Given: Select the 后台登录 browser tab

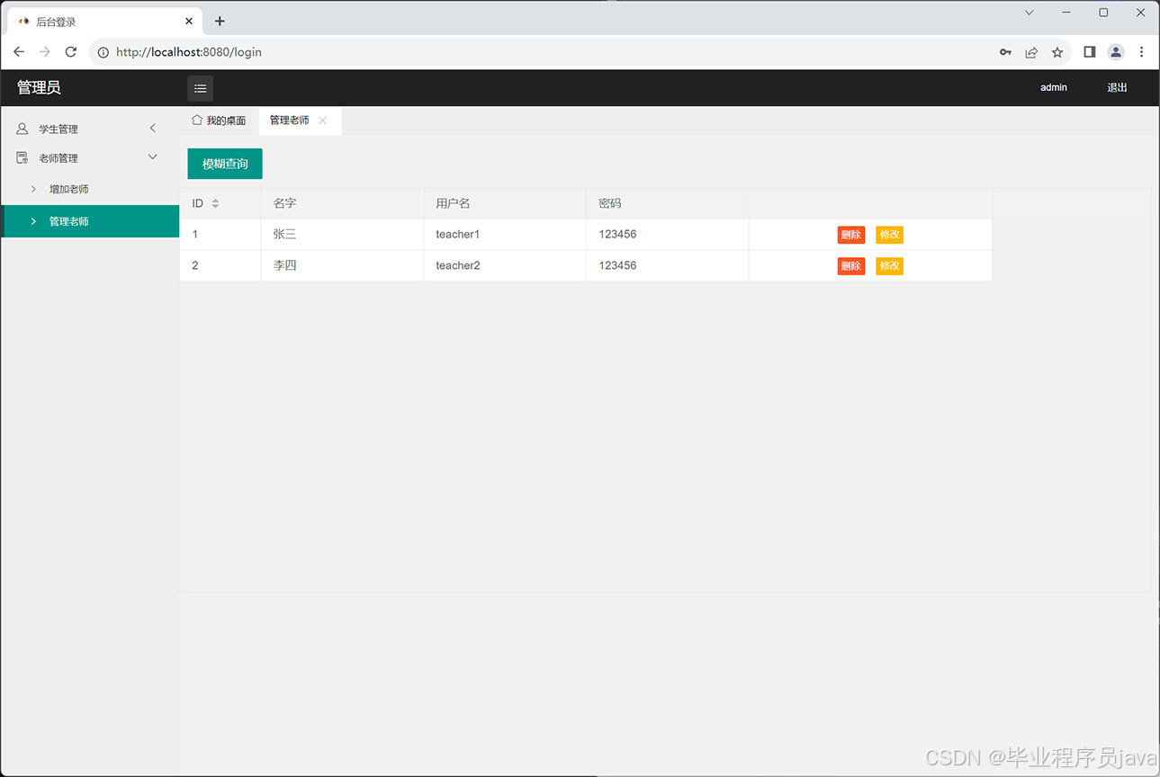Looking at the screenshot, I should pyautogui.click(x=106, y=21).
